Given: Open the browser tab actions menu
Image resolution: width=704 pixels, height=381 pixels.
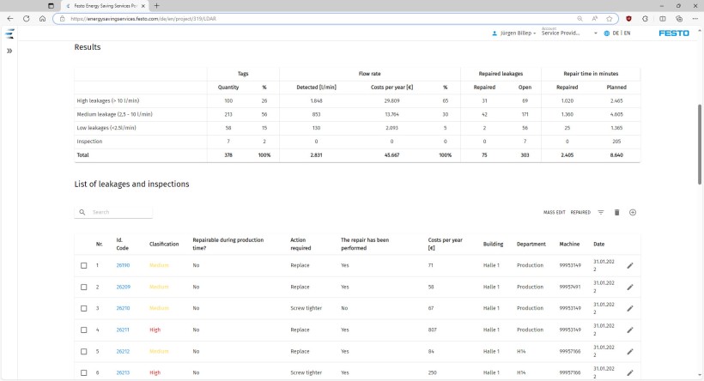Looking at the screenshot, I should tap(51, 6).
